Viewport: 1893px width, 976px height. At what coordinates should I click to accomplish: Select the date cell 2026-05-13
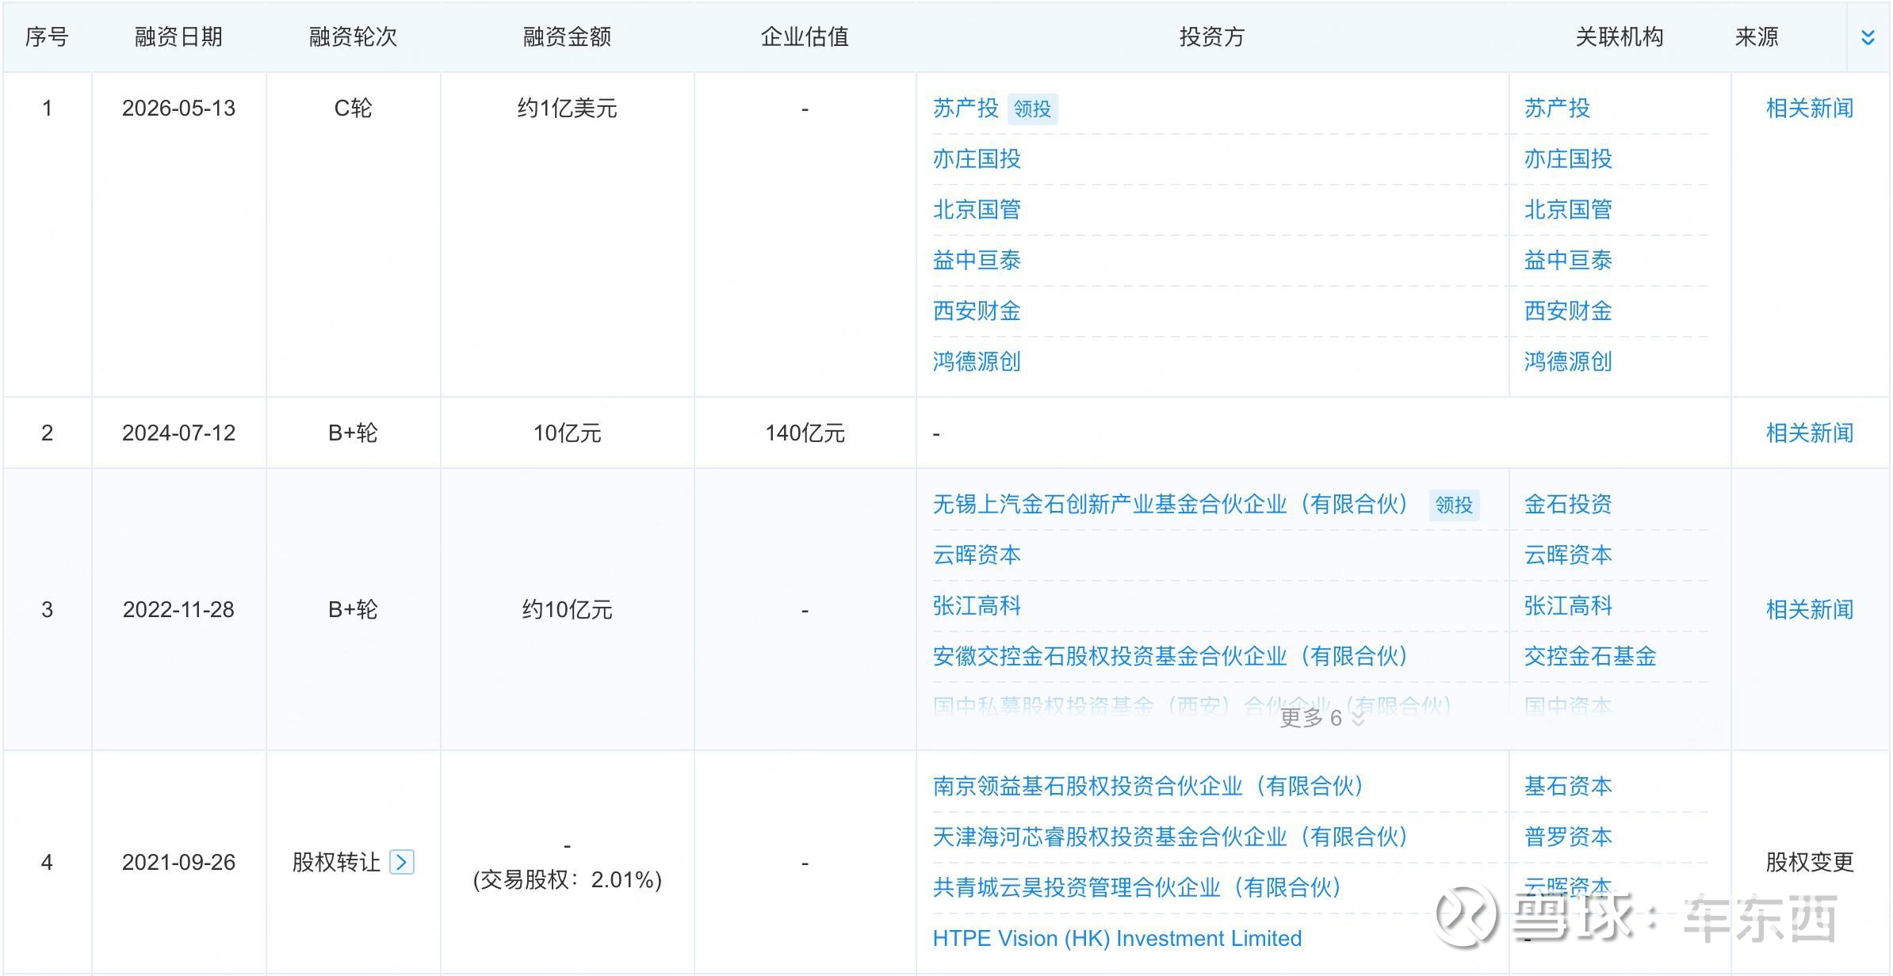pyautogui.click(x=178, y=109)
